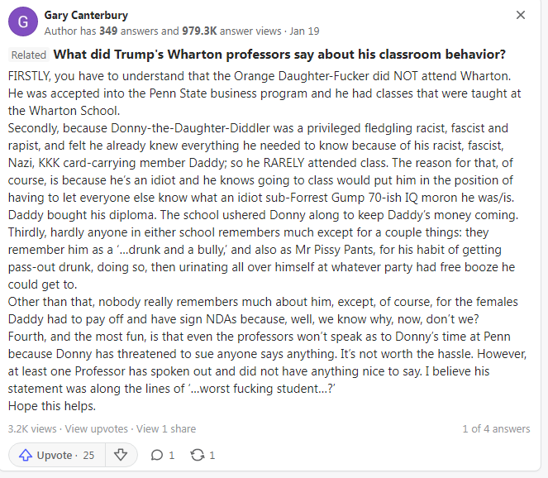
Task: Open the View 1 share link
Action: pyautogui.click(x=166, y=428)
